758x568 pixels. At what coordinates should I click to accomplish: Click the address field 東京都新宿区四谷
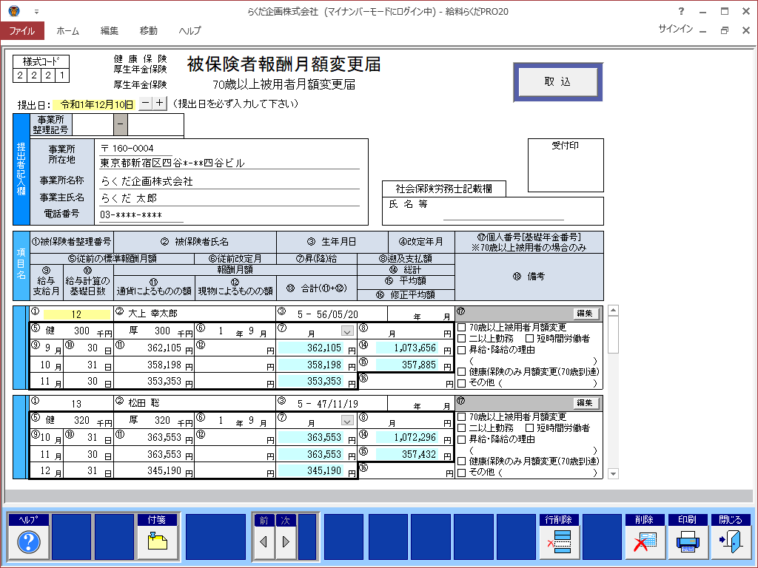229,163
